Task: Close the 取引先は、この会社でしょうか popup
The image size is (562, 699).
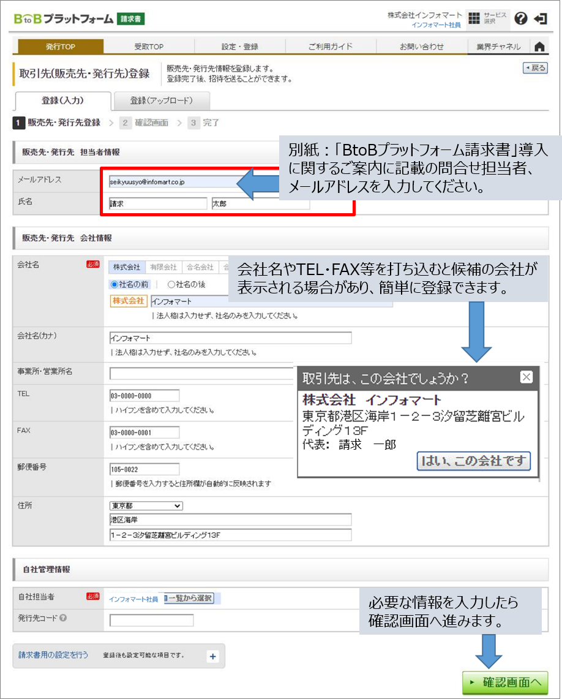Action: pos(526,377)
